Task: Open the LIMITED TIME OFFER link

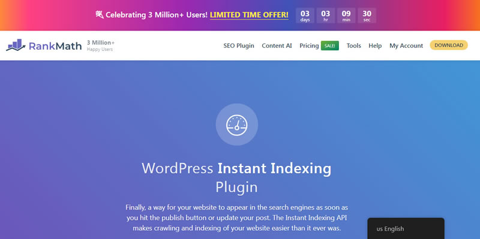Action: pos(249,14)
